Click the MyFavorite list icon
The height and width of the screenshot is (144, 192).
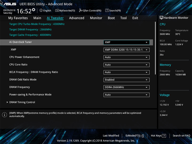pos(57,10)
